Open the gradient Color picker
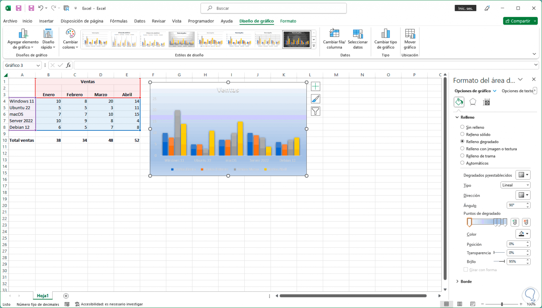 tap(523, 234)
